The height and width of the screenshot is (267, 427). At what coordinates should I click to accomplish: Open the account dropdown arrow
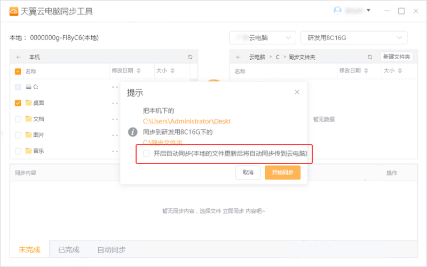click(368, 10)
